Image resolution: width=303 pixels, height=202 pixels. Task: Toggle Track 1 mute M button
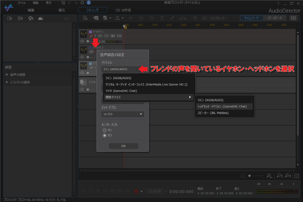point(100,36)
